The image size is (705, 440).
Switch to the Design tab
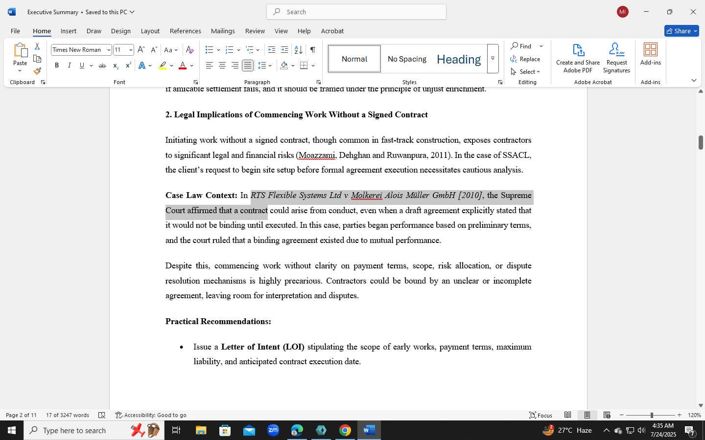[x=120, y=31]
